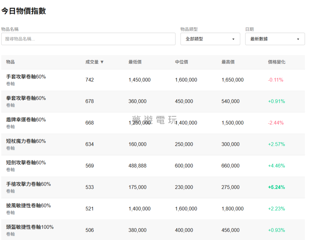Image resolution: width=309 pixels, height=240 pixels.
Task: Select the 短杖魔力卷軸60% item
Action: [x=26, y=141]
